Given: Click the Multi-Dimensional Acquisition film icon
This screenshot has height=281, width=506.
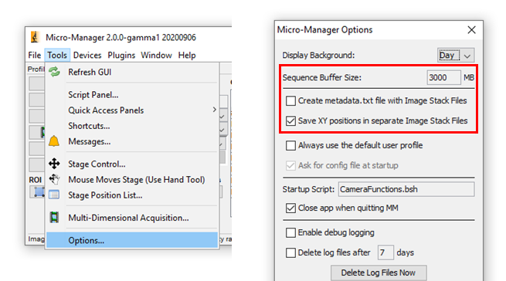Looking at the screenshot, I should click(x=54, y=218).
